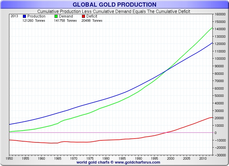229x166 pixels.
Task: Click the 1950 label on the x-axis
Action: point(9,158)
